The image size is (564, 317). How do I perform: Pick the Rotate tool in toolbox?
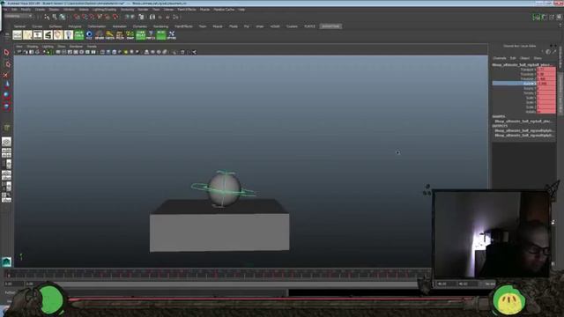(x=6, y=95)
